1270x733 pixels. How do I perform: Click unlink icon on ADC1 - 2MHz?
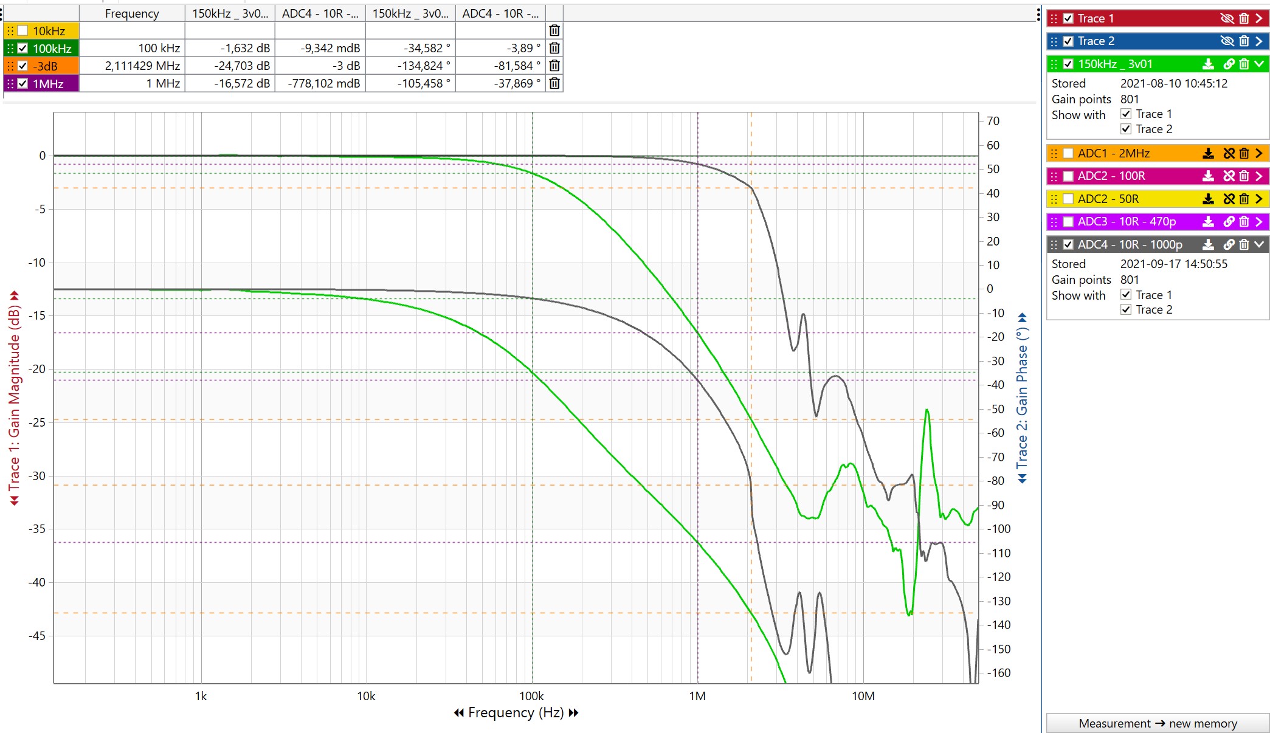click(x=1228, y=153)
